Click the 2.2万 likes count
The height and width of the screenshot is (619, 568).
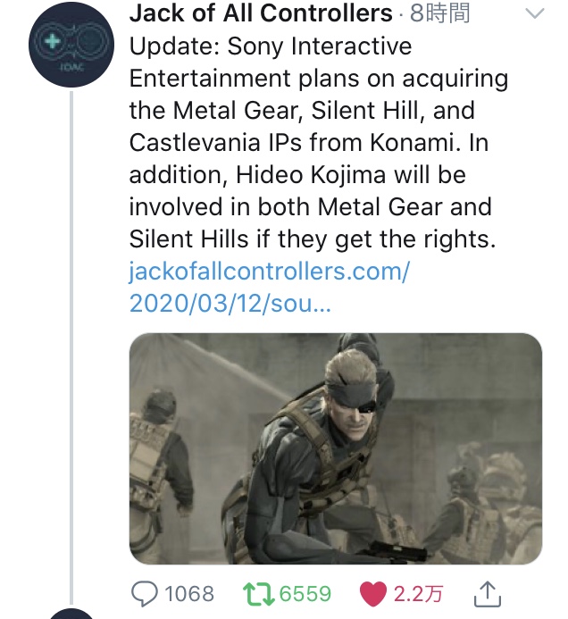tap(418, 594)
